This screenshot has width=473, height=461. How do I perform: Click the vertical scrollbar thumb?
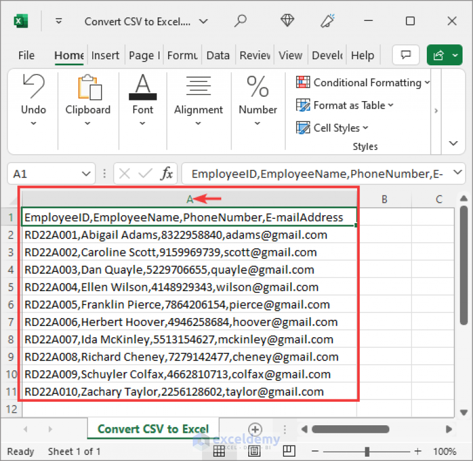pos(464,266)
